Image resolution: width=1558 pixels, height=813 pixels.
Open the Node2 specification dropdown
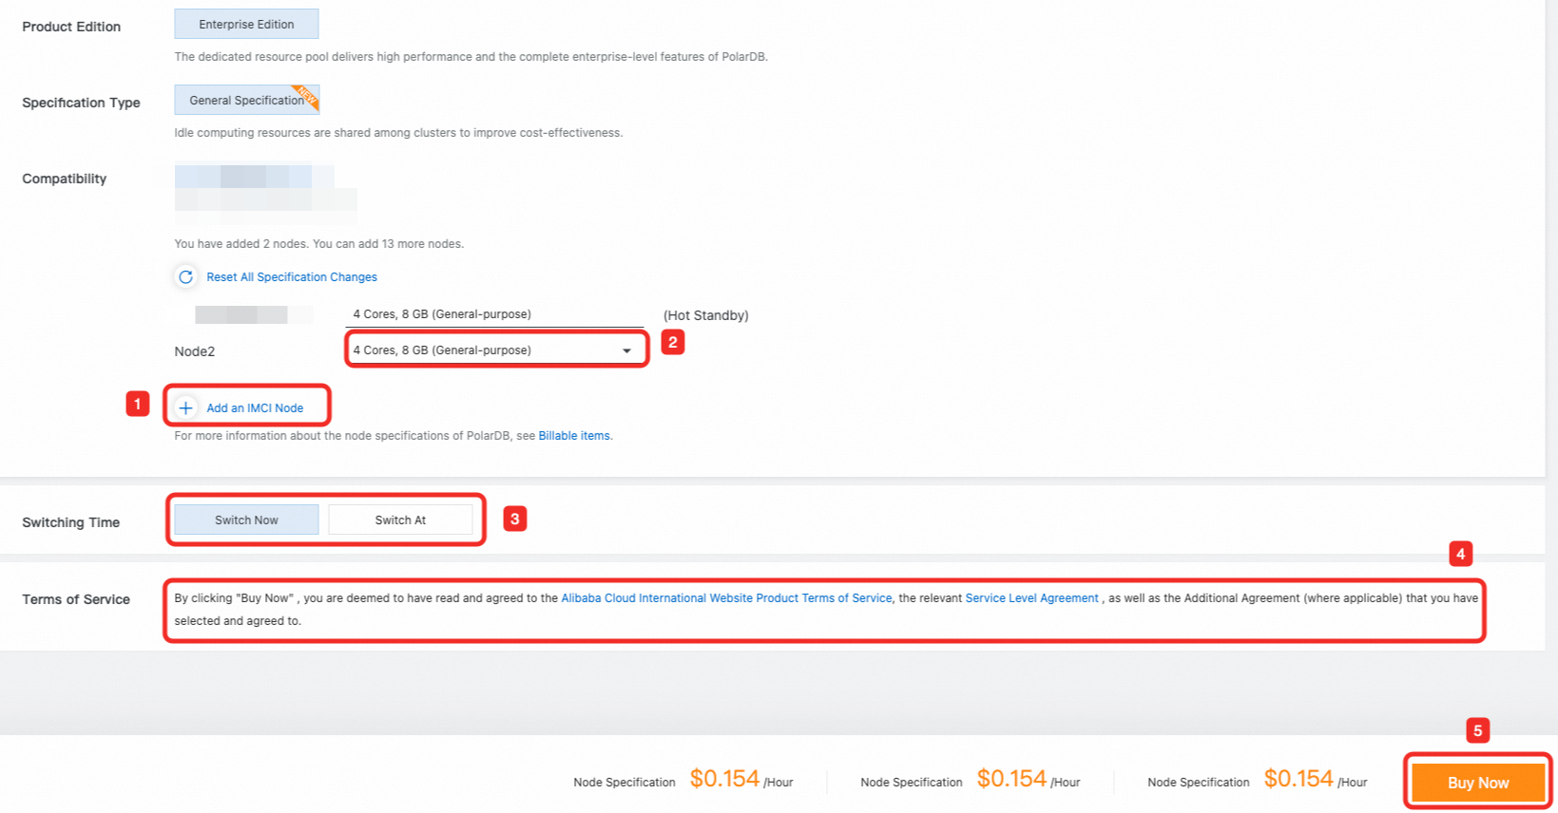[x=495, y=350]
